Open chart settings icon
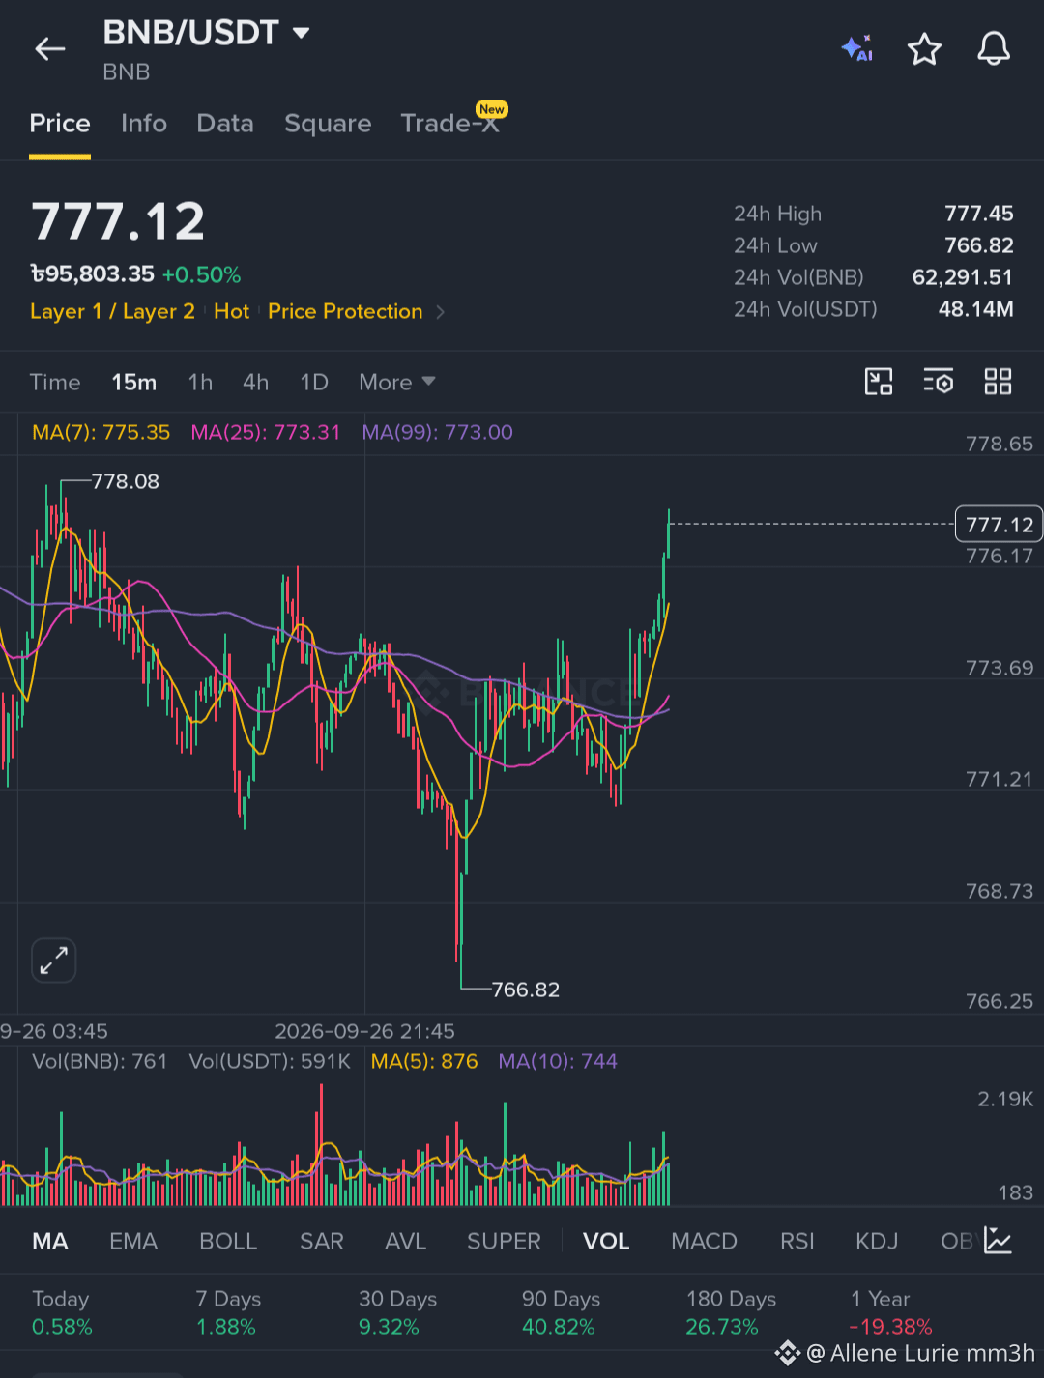This screenshot has width=1044, height=1378. click(938, 382)
